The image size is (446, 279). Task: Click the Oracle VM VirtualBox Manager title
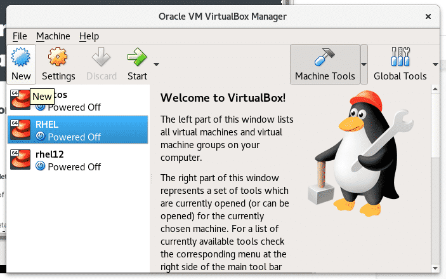tap(223, 17)
